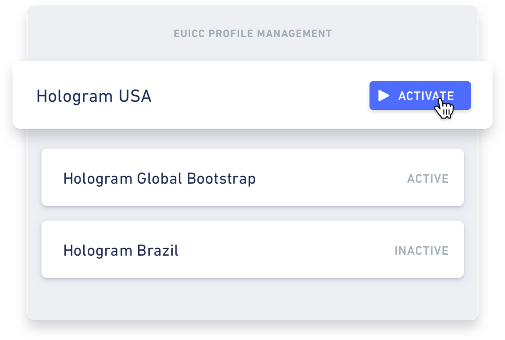The height and width of the screenshot is (340, 505).
Task: Select the EUICC PROFILE MANAGEMENT header
Action: coord(252,32)
